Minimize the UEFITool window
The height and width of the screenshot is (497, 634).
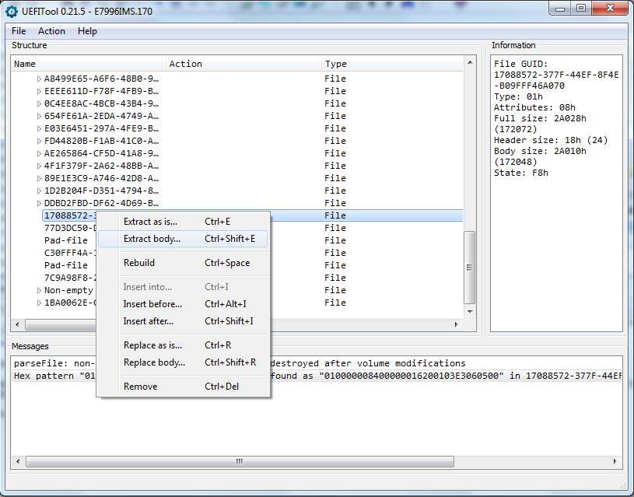(560, 9)
